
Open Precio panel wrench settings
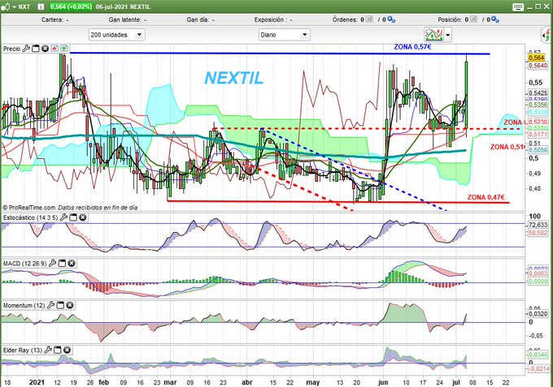coord(26,49)
